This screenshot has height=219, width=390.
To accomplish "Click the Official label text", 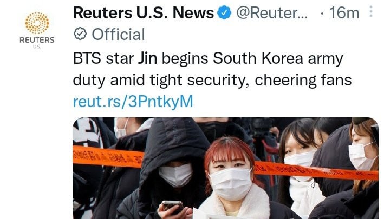I will 119,34.
